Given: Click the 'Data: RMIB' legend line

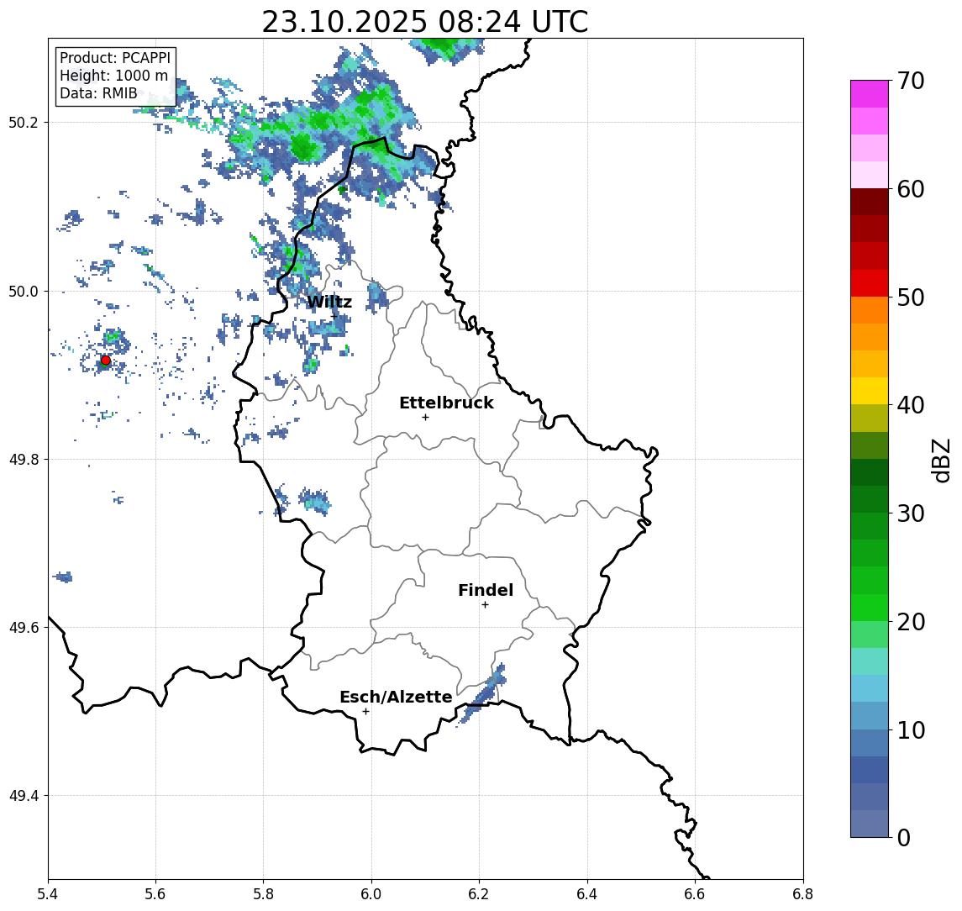Looking at the screenshot, I should (x=98, y=94).
